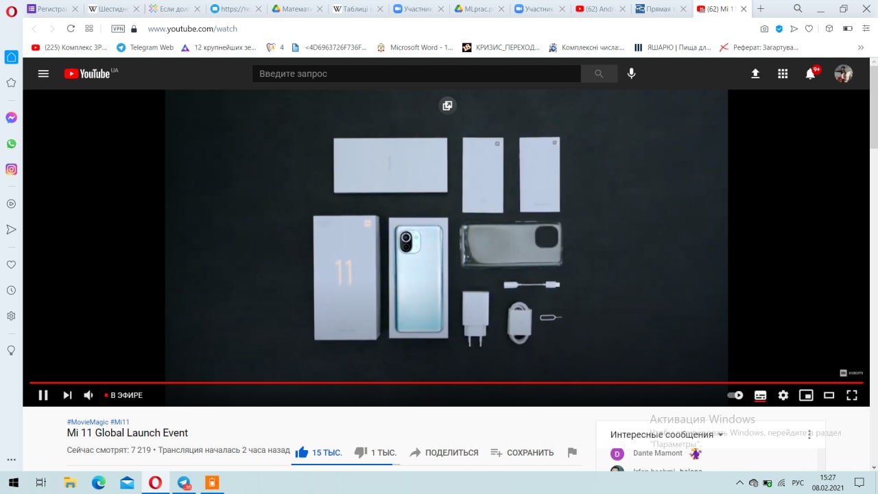Viewport: 878px width, 494px height.
Task: Add page to bookmarks heart icon
Action: point(809,29)
